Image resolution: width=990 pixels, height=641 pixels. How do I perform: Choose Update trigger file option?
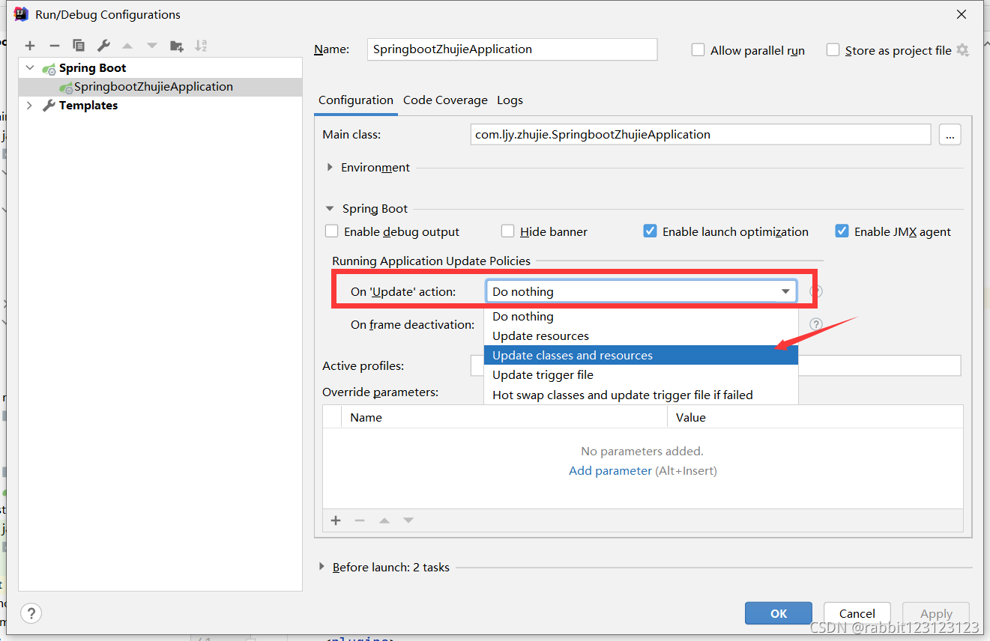point(641,374)
